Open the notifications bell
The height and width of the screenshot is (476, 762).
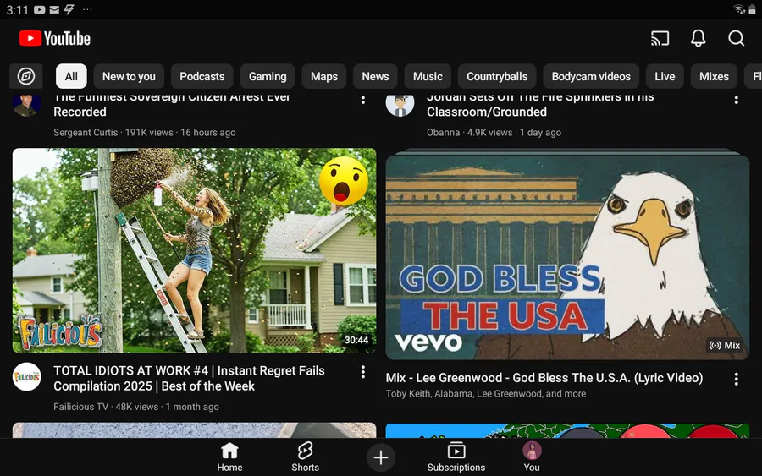coord(698,38)
